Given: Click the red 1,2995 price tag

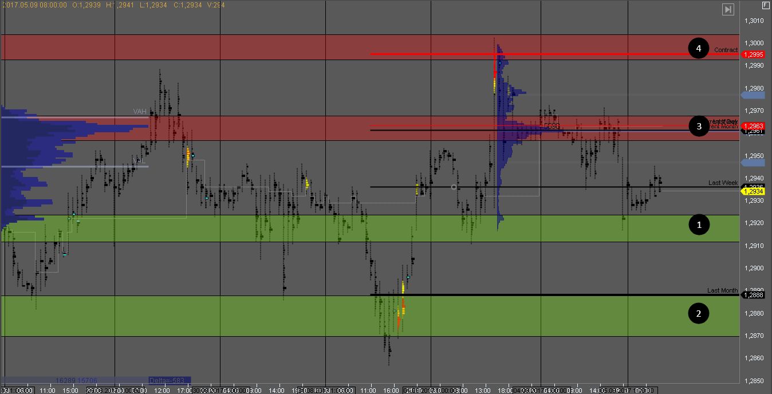Looking at the screenshot, I should tap(753, 54).
